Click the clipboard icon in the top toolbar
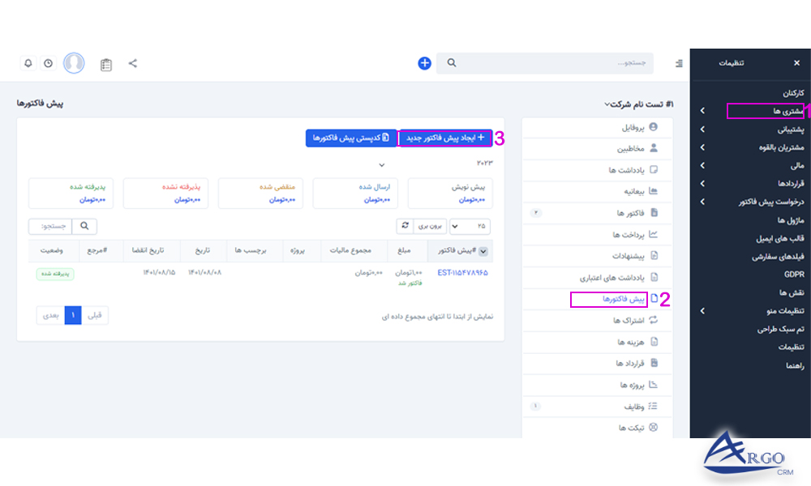This screenshot has height=486, width=811. point(106,62)
